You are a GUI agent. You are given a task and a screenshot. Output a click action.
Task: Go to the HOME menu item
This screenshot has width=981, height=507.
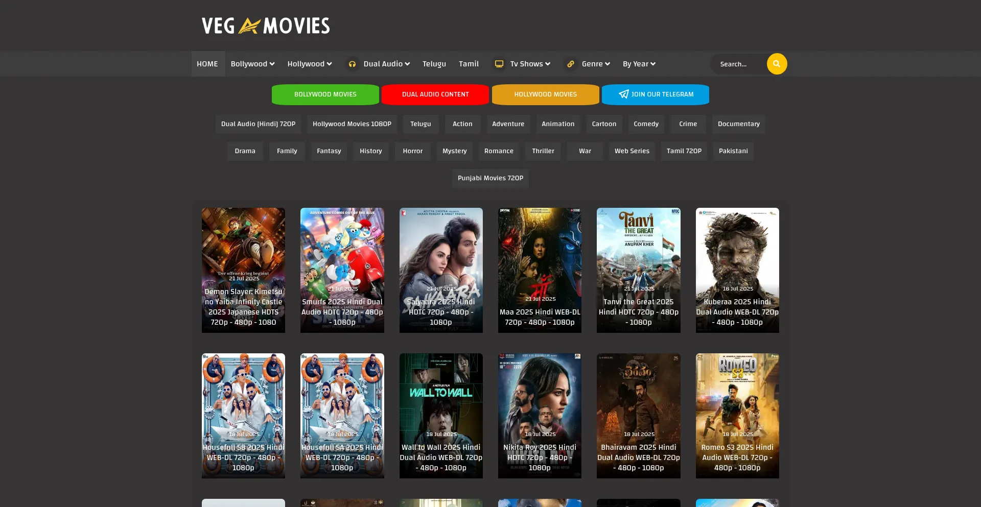[207, 64]
